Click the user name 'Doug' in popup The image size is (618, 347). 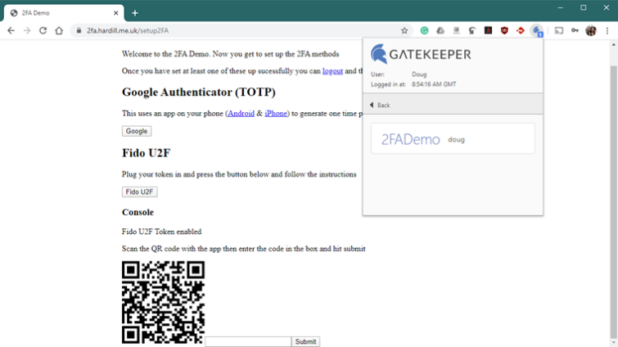coord(419,74)
